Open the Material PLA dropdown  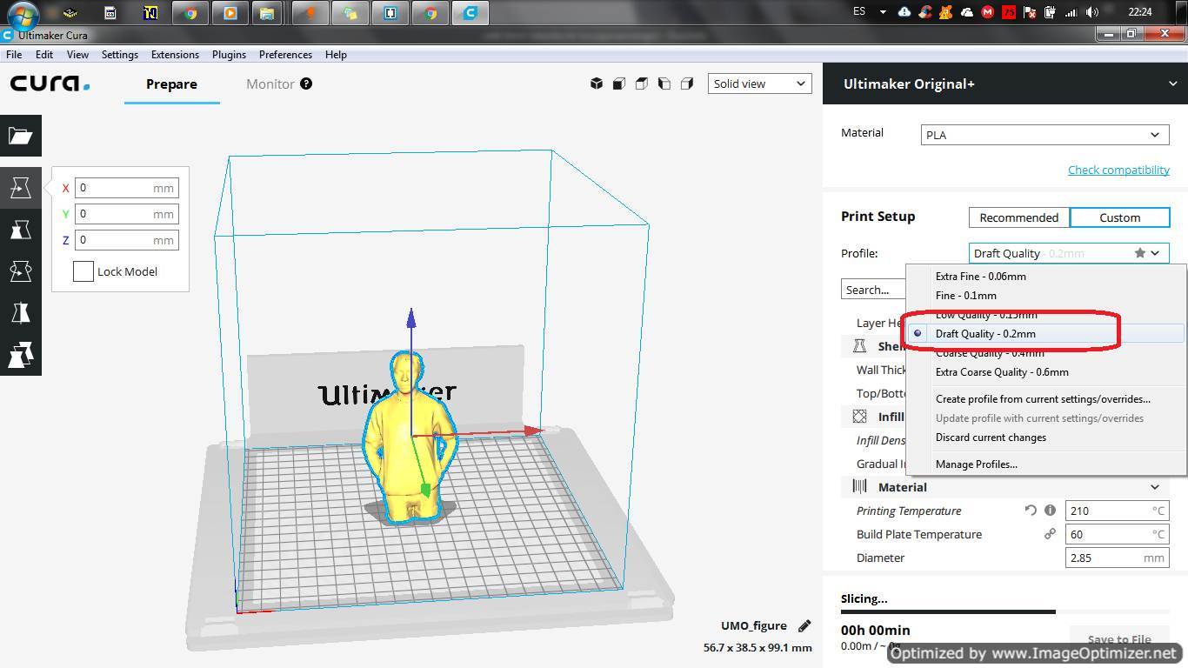click(1045, 135)
